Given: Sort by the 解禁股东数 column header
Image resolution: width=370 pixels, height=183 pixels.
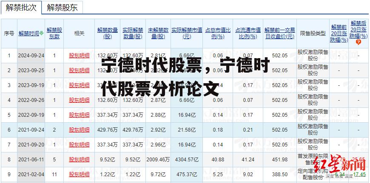Looking at the screenshot, I should (54, 34).
